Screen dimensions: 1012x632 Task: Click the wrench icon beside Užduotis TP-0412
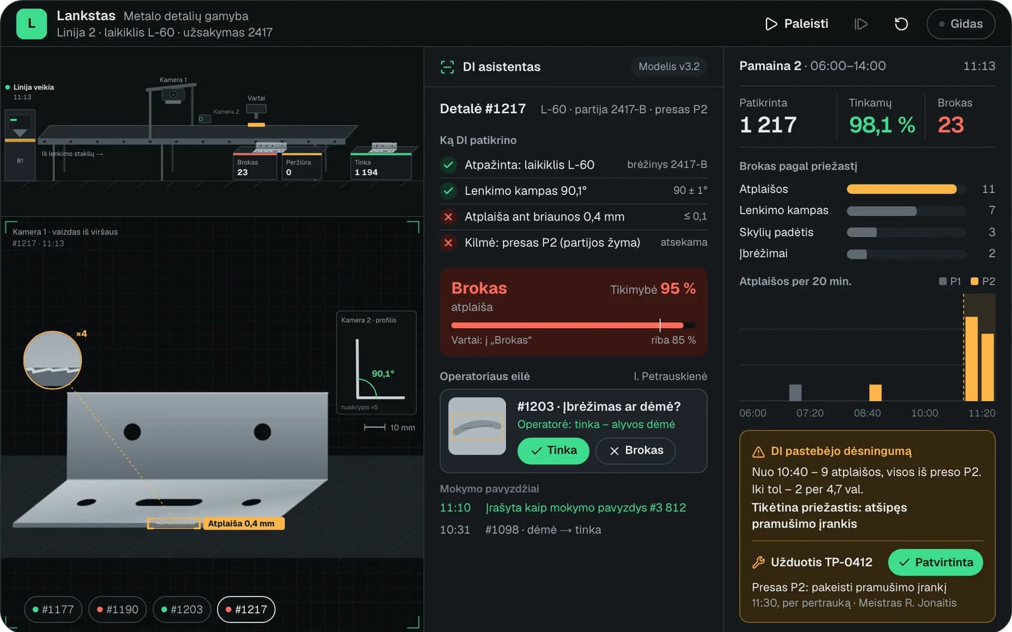click(x=758, y=562)
